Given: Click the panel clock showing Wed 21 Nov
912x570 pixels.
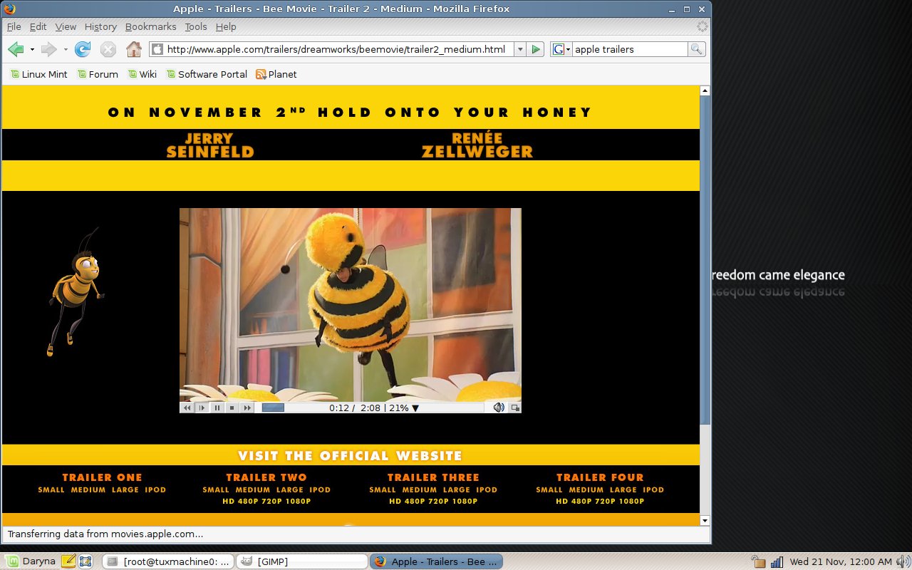Looking at the screenshot, I should pyautogui.click(x=841, y=561).
